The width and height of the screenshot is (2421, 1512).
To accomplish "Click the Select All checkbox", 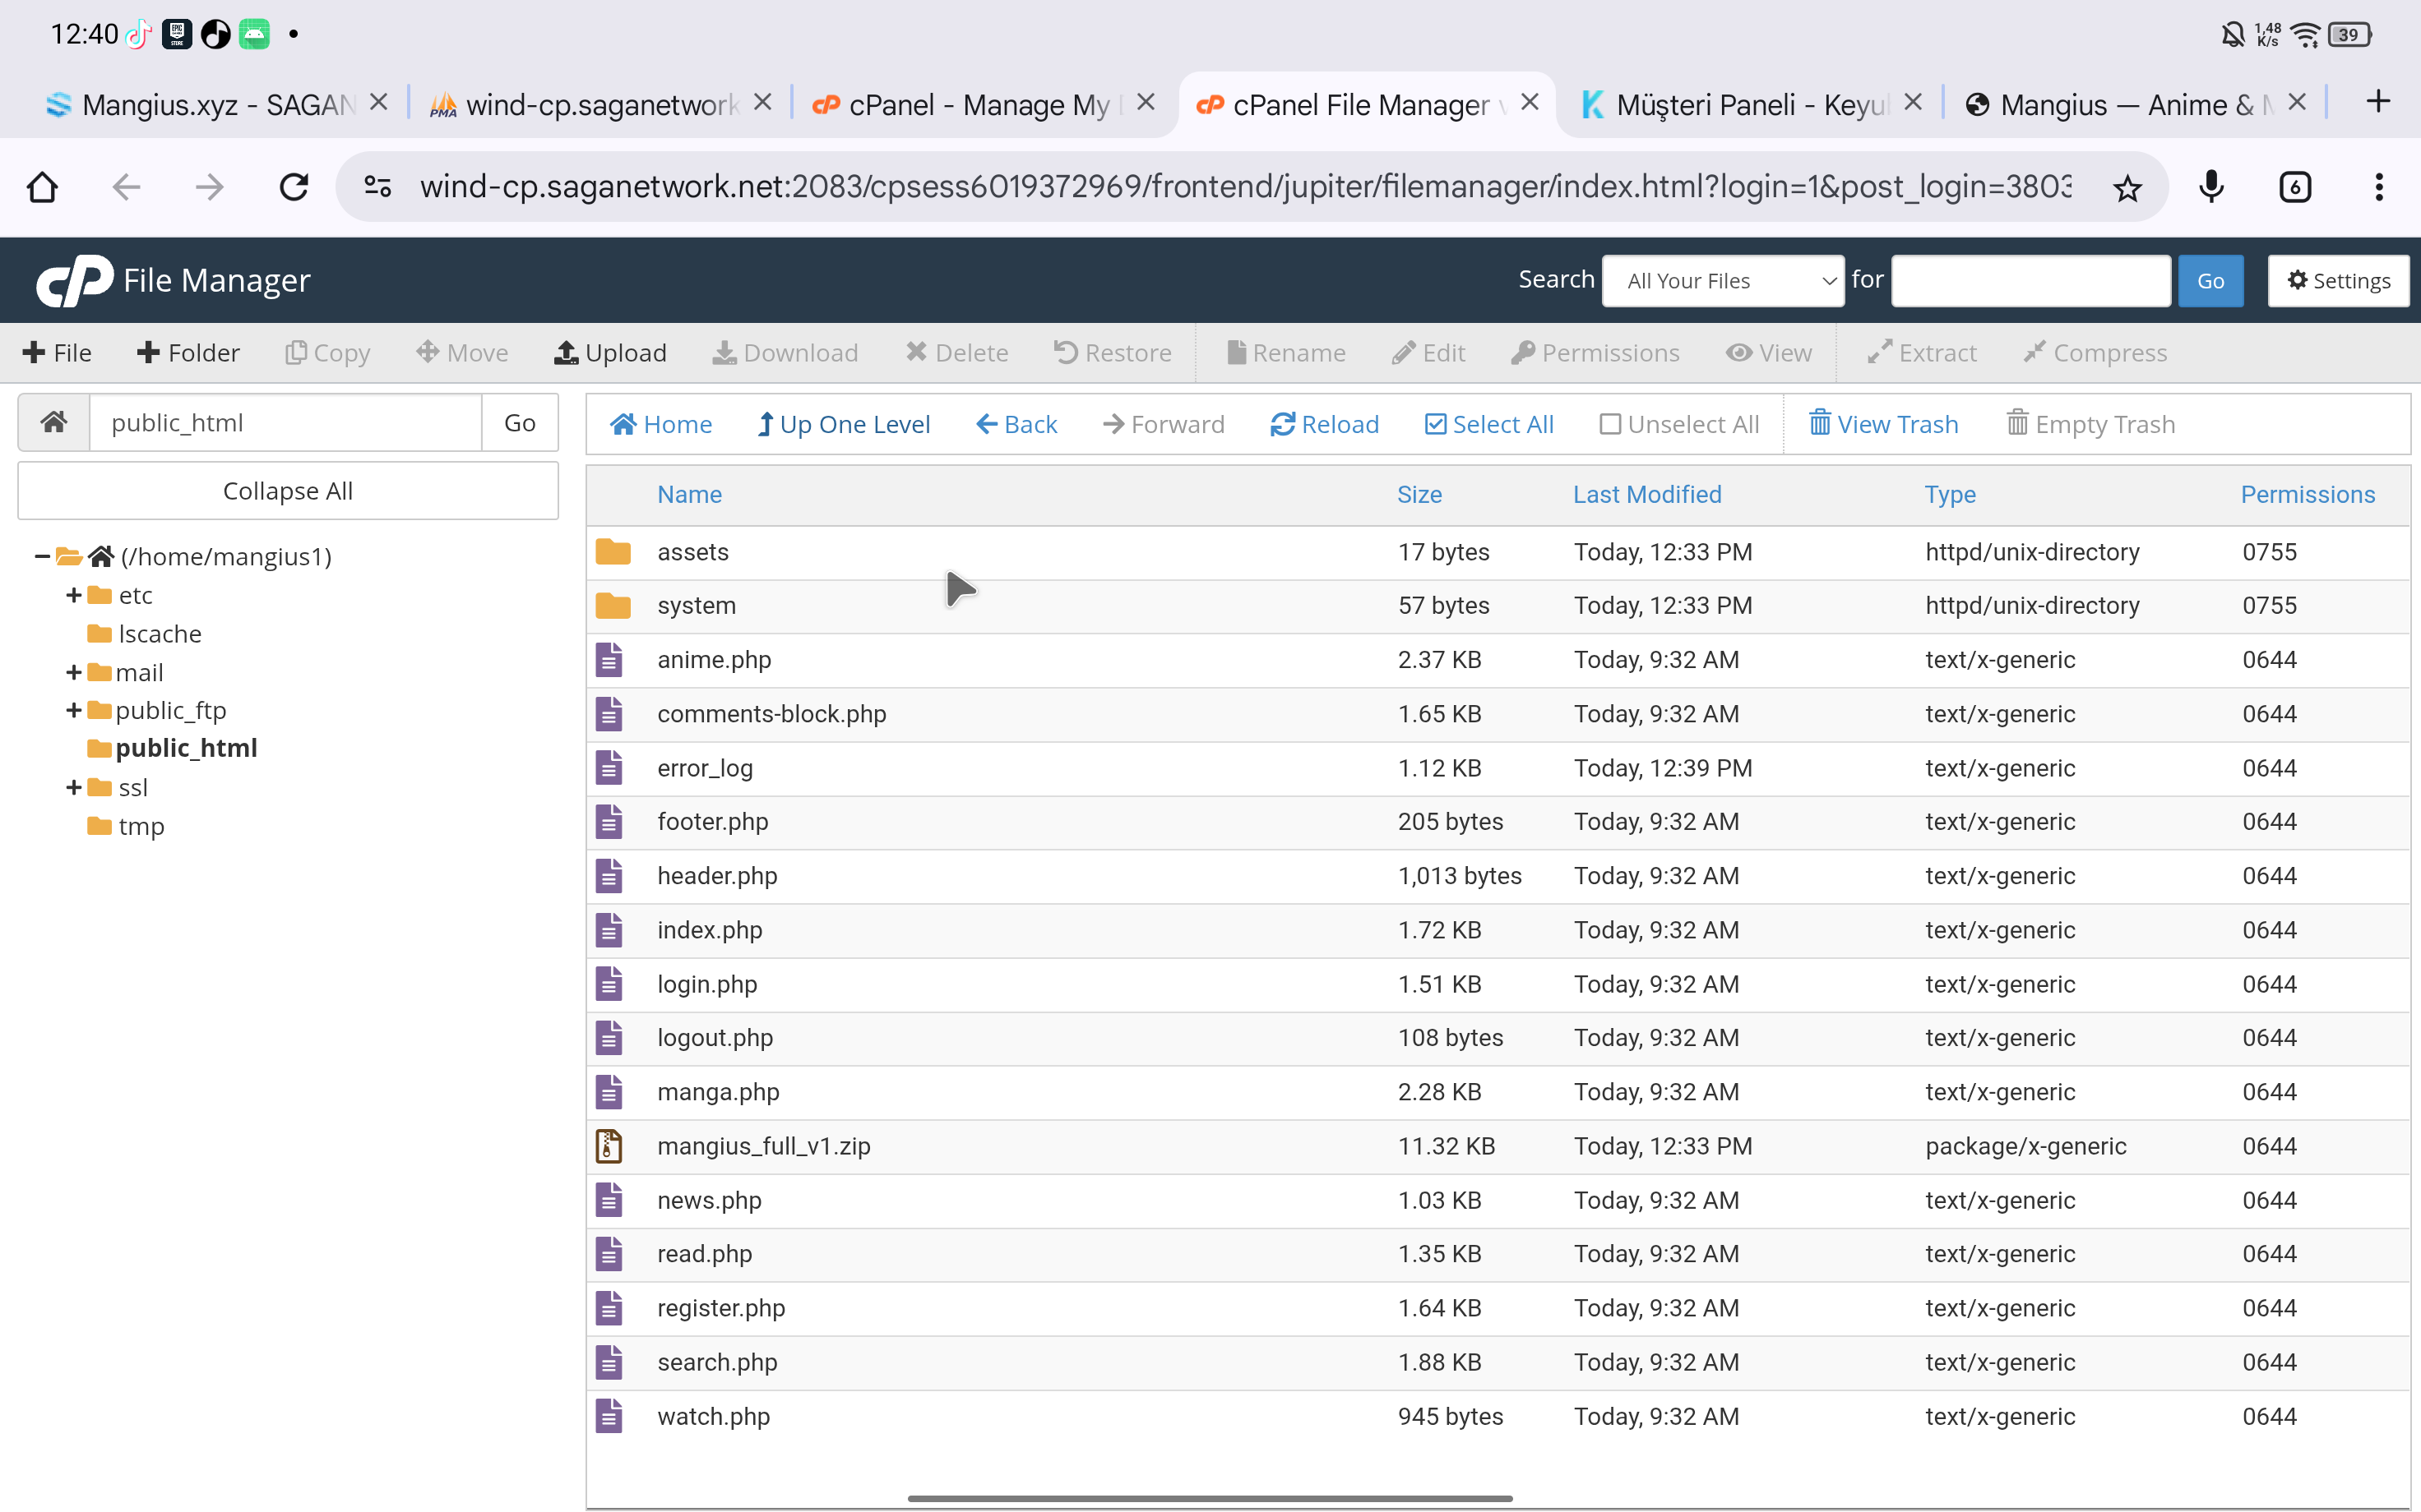I will point(1436,424).
